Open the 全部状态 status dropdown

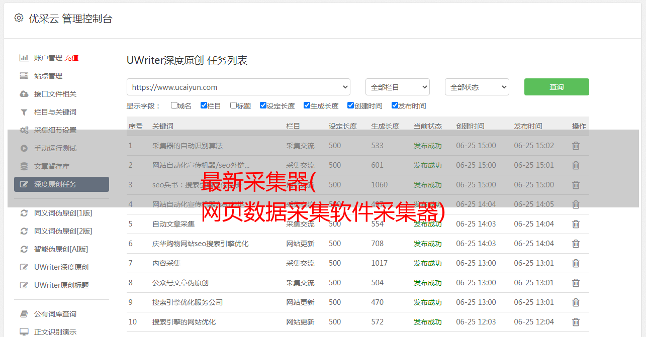(x=477, y=87)
